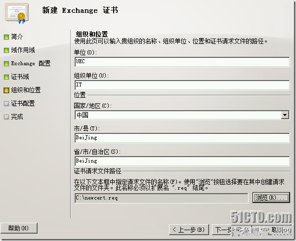This screenshot has height=241, width=296.
Task: Click the 市/县(T): label
Action: pos(87,128)
